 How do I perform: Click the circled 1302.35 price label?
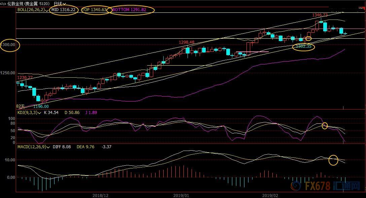(303, 47)
